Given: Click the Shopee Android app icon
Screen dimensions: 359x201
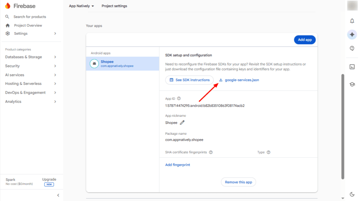Looking at the screenshot, I should pos(94,63).
